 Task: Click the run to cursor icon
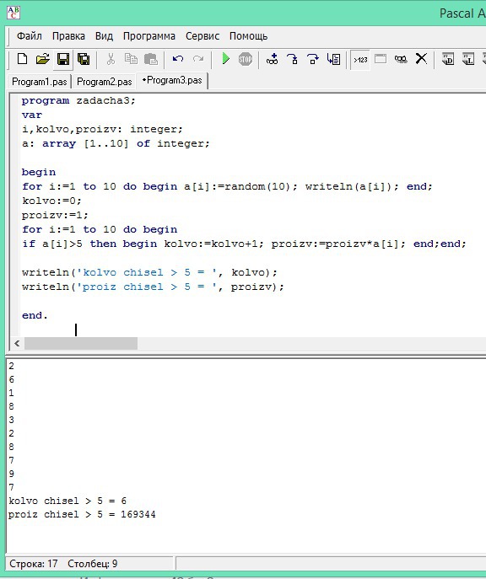pyautogui.click(x=334, y=59)
